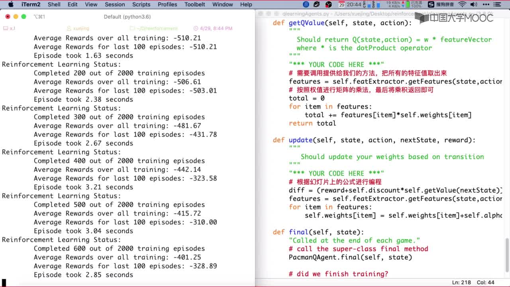Click the comment '# did we finish training?'
This screenshot has width=510, height=287.
pyautogui.click(x=338, y=274)
